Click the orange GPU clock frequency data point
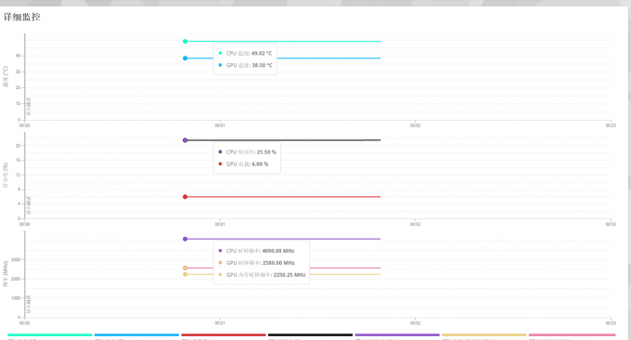Image resolution: width=631 pixels, height=340 pixels. pos(185,268)
